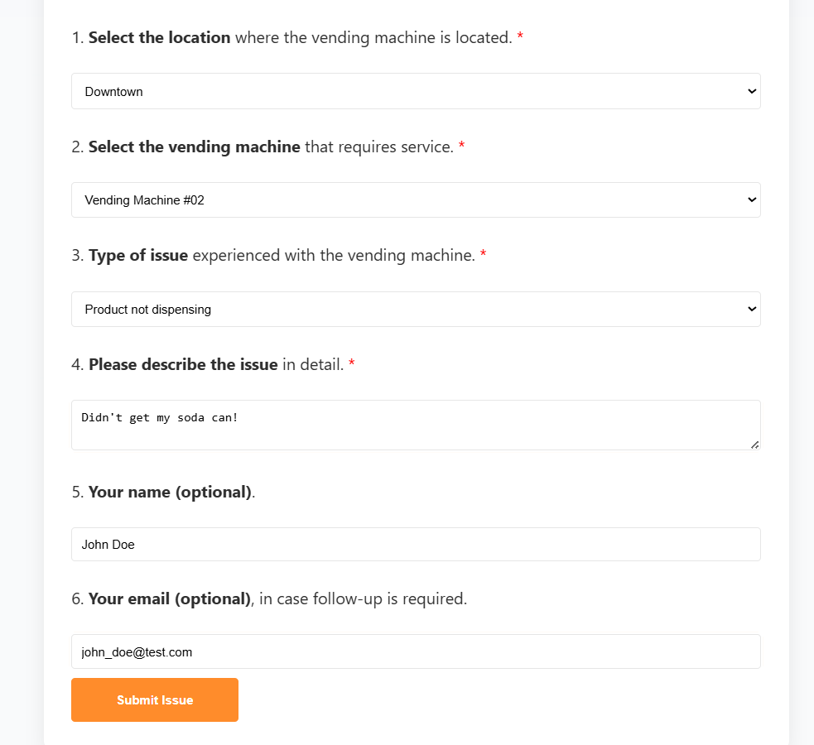Click the chevron on the vending machine selector
The width and height of the screenshot is (814, 745).
click(751, 199)
